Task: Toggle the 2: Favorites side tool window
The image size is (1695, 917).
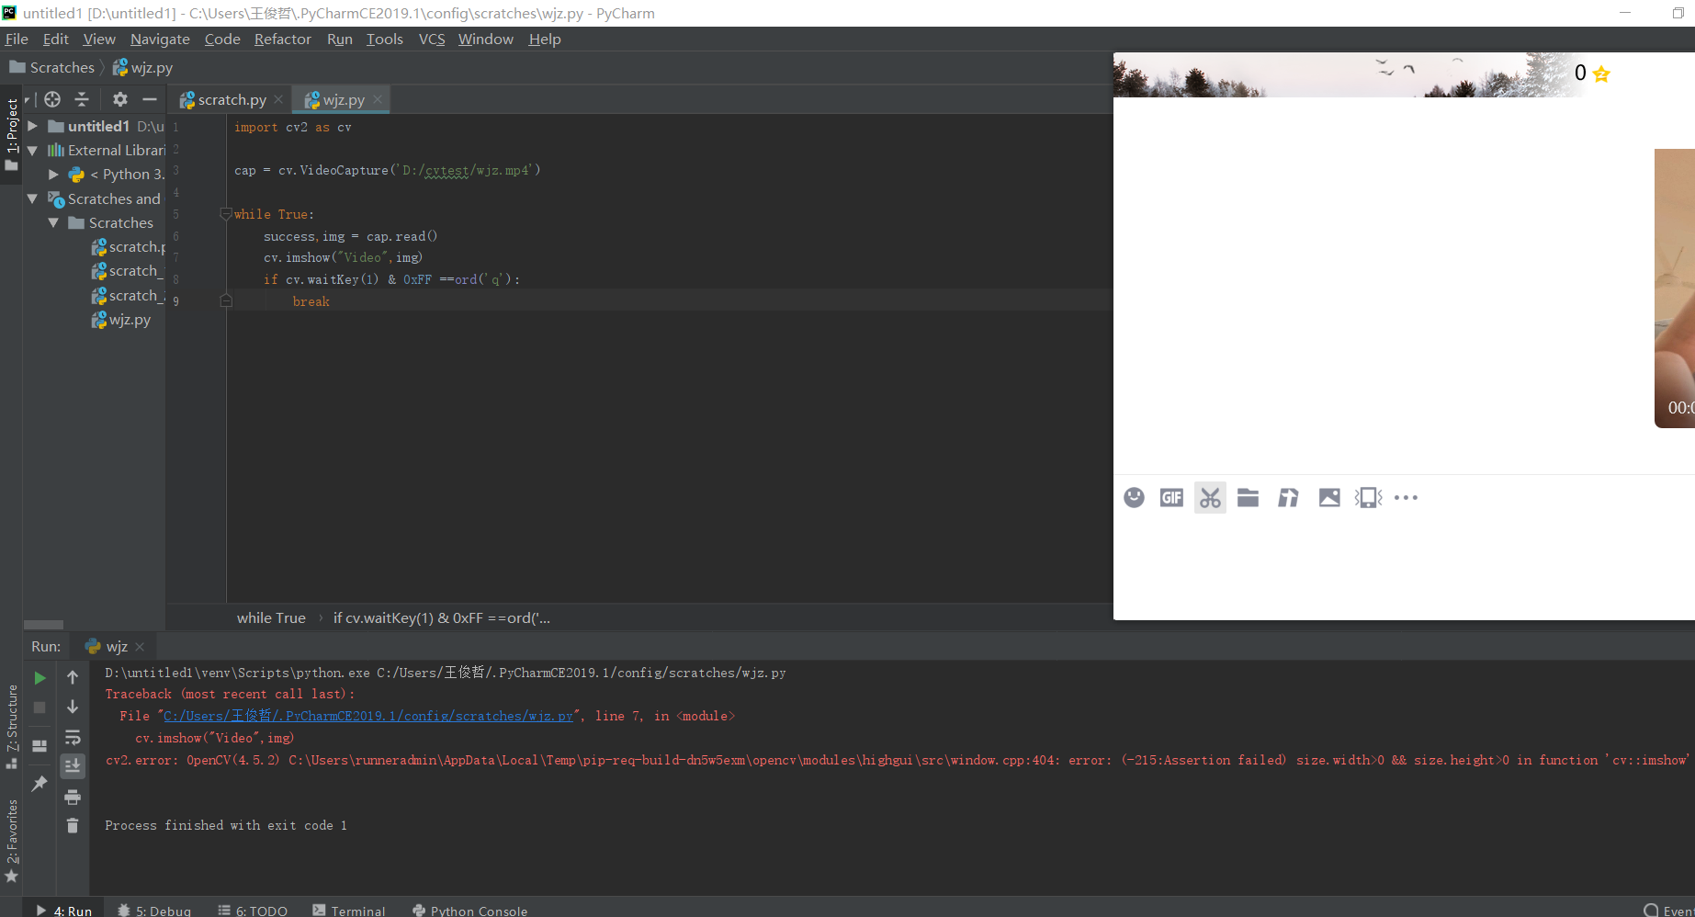Action: click(11, 841)
